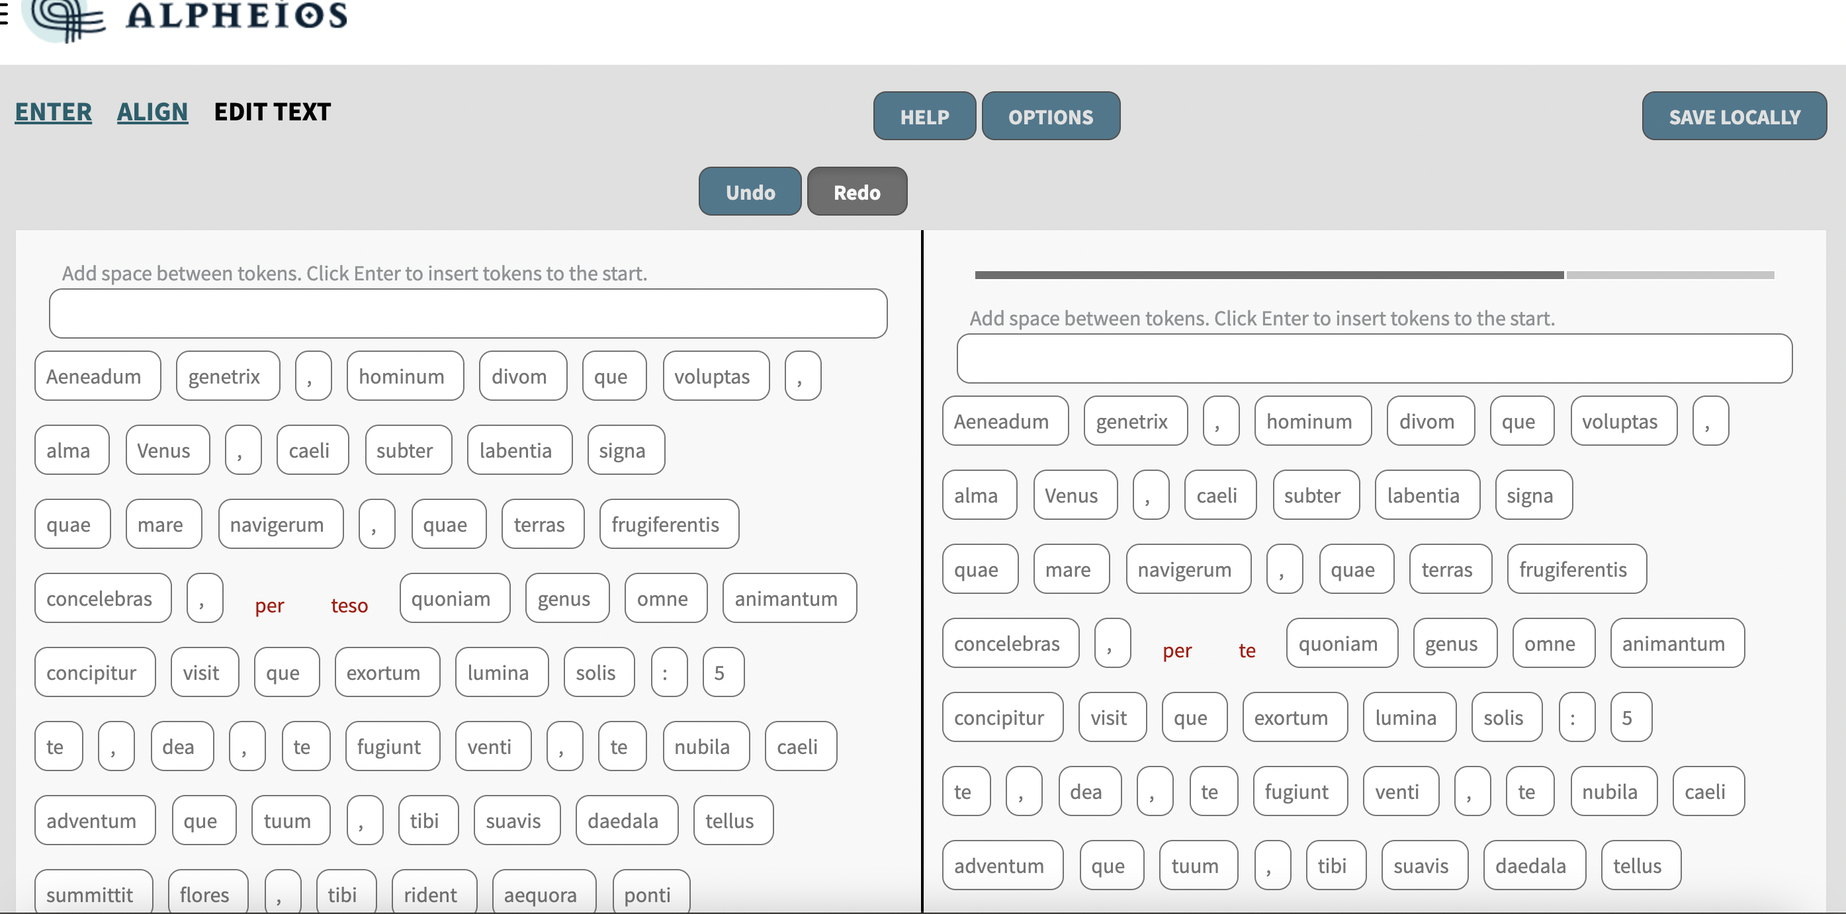Open the OPTIONS panel

[1051, 116]
